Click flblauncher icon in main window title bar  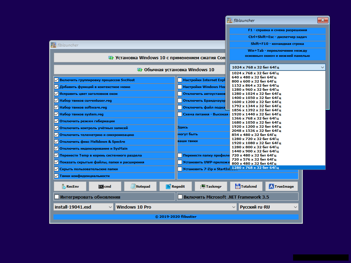pyautogui.click(x=53, y=45)
